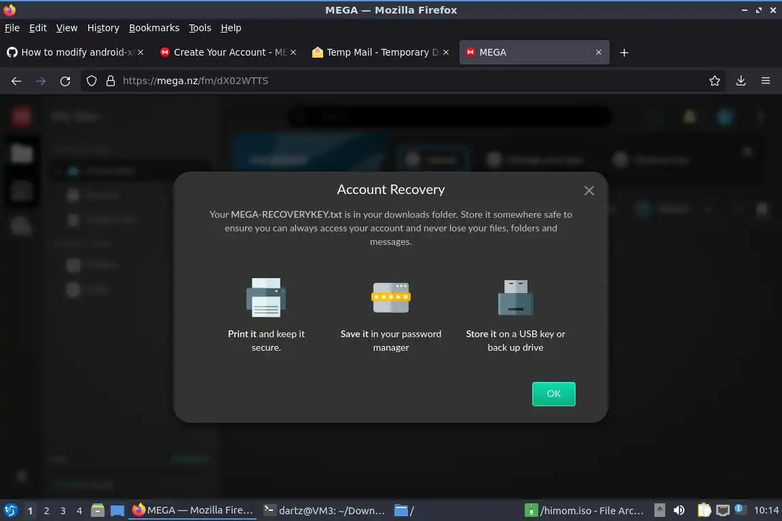Close the Account Recovery dialog

pos(589,191)
